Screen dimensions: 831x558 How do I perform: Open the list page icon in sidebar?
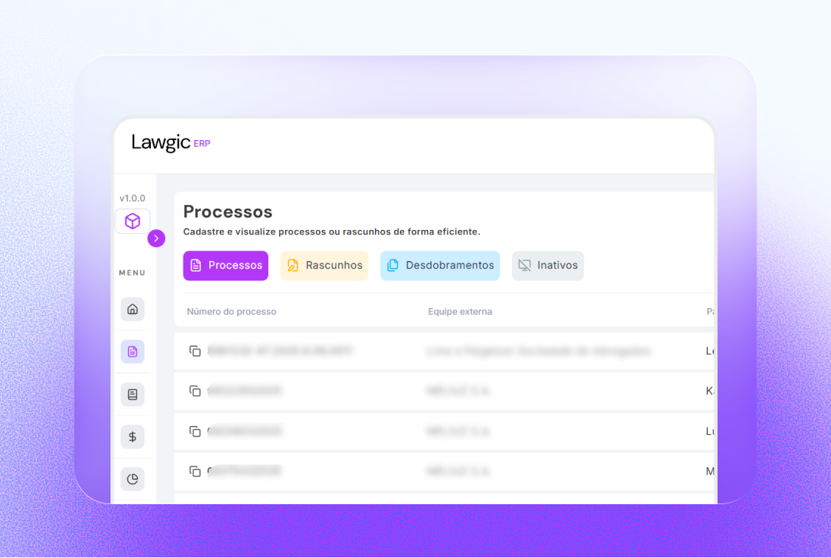133,394
